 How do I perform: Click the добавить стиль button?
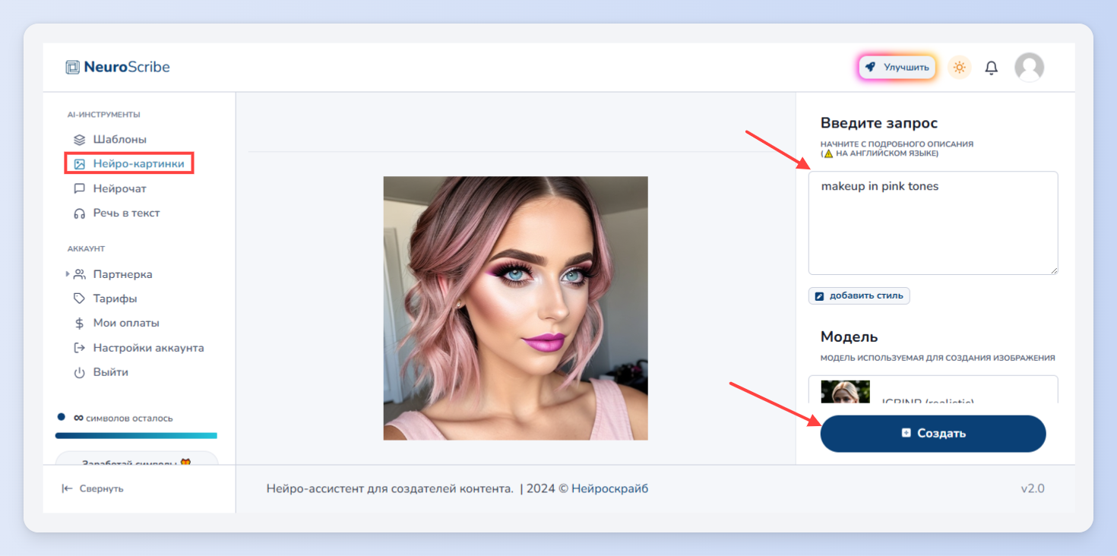[859, 295]
